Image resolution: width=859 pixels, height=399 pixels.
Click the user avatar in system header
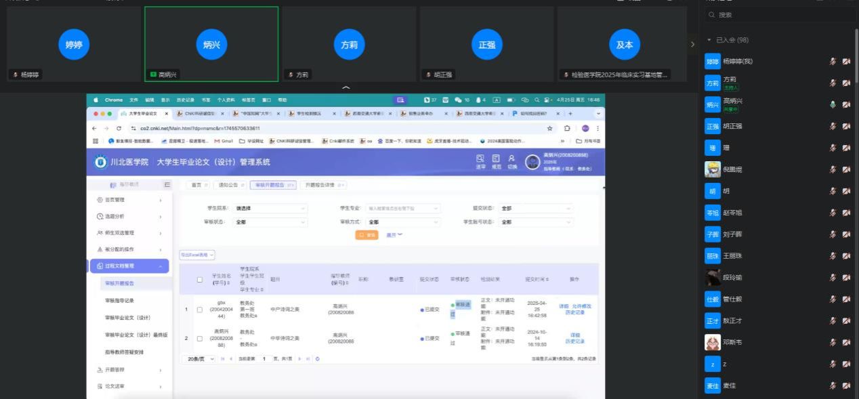[532, 163]
